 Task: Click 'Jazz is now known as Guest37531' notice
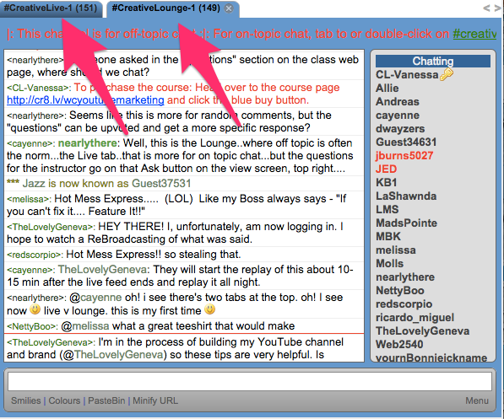click(99, 183)
